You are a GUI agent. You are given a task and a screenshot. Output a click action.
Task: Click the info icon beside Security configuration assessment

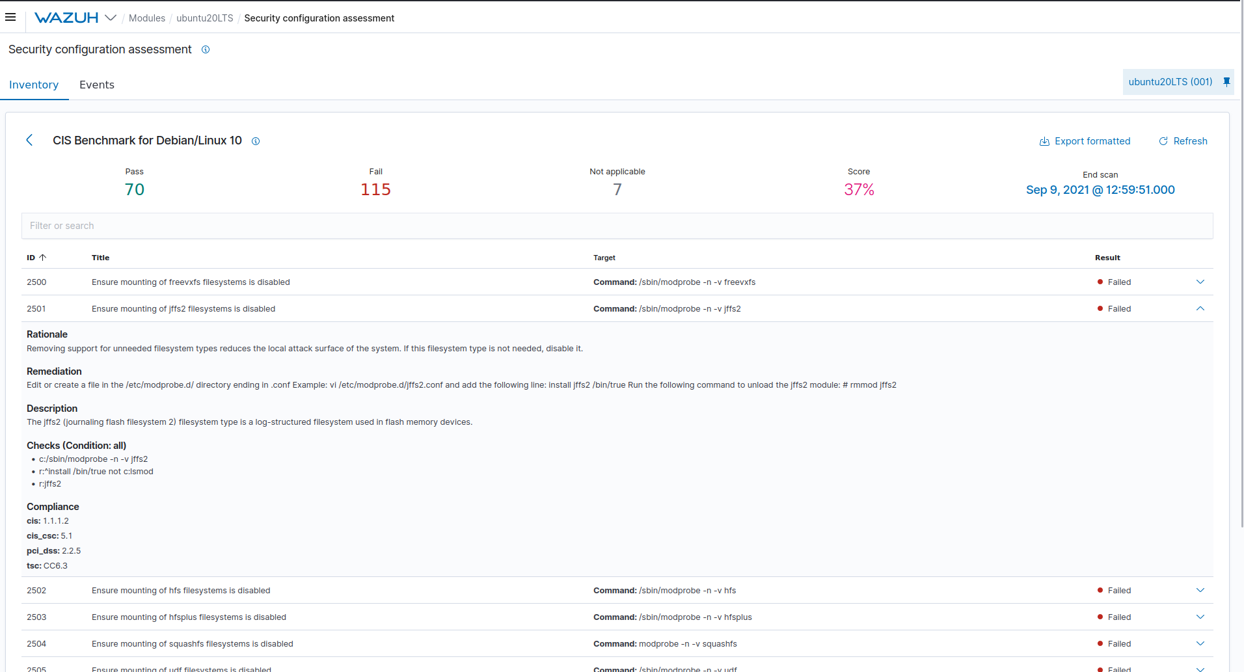pos(206,49)
